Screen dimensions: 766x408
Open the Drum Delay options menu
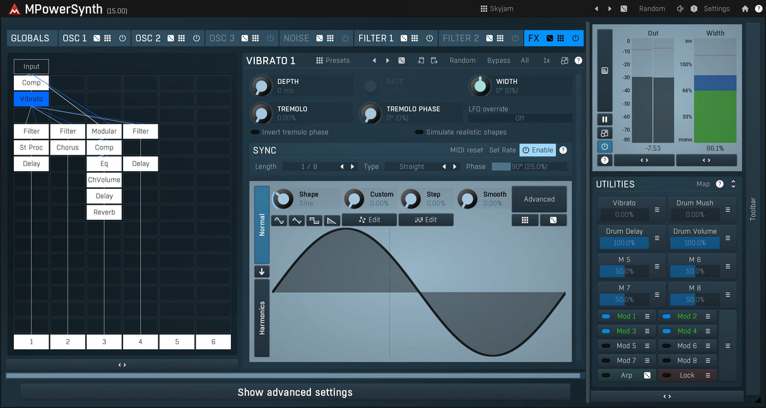tap(657, 238)
